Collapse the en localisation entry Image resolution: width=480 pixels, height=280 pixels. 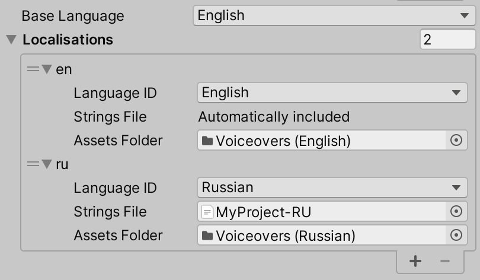(46, 69)
